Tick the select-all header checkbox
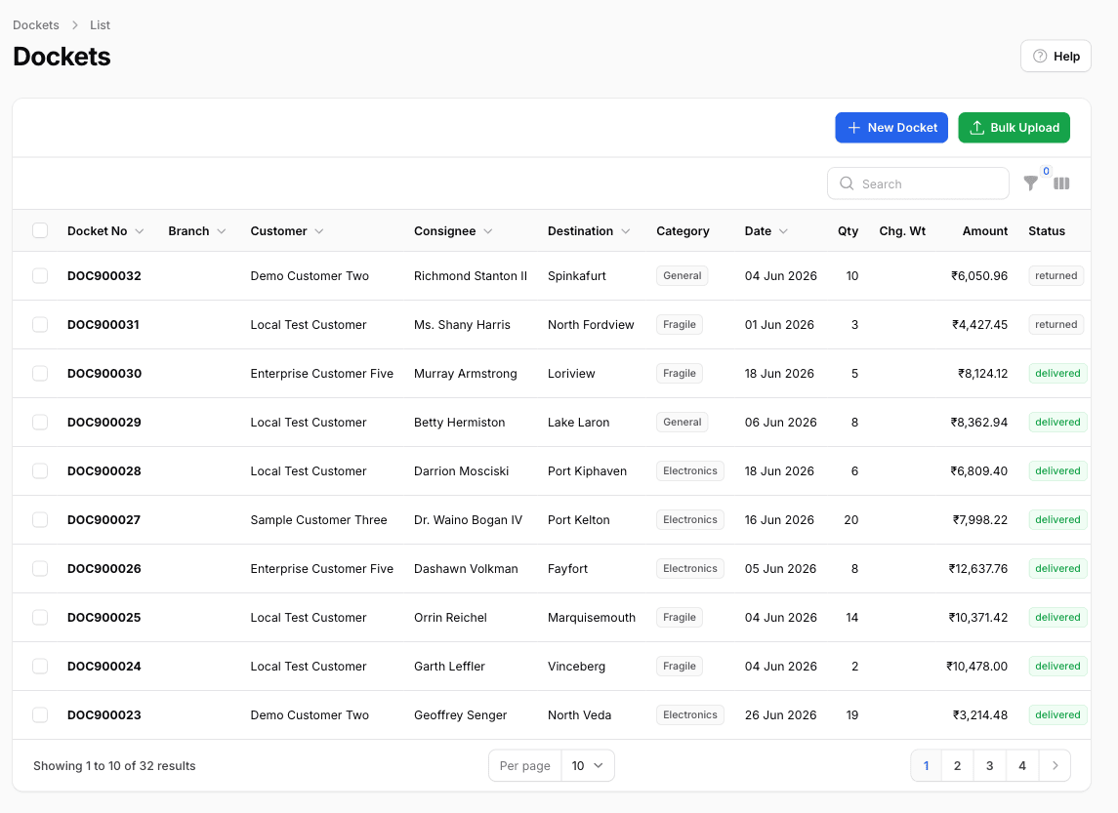 pos(40,231)
